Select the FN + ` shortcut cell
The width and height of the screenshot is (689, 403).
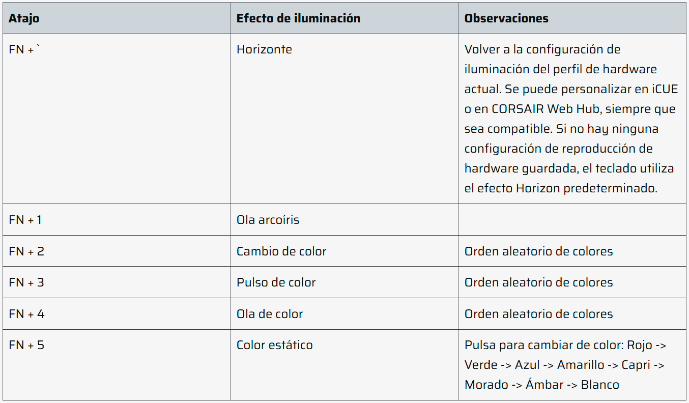click(117, 119)
